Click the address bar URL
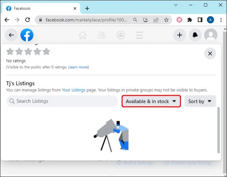 (x=87, y=20)
